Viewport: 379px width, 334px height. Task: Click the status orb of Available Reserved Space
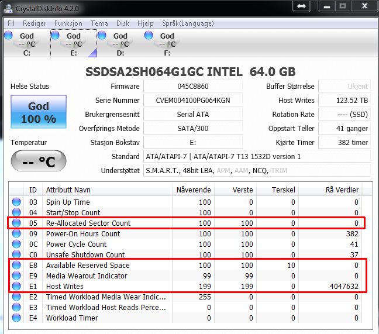pyautogui.click(x=16, y=265)
